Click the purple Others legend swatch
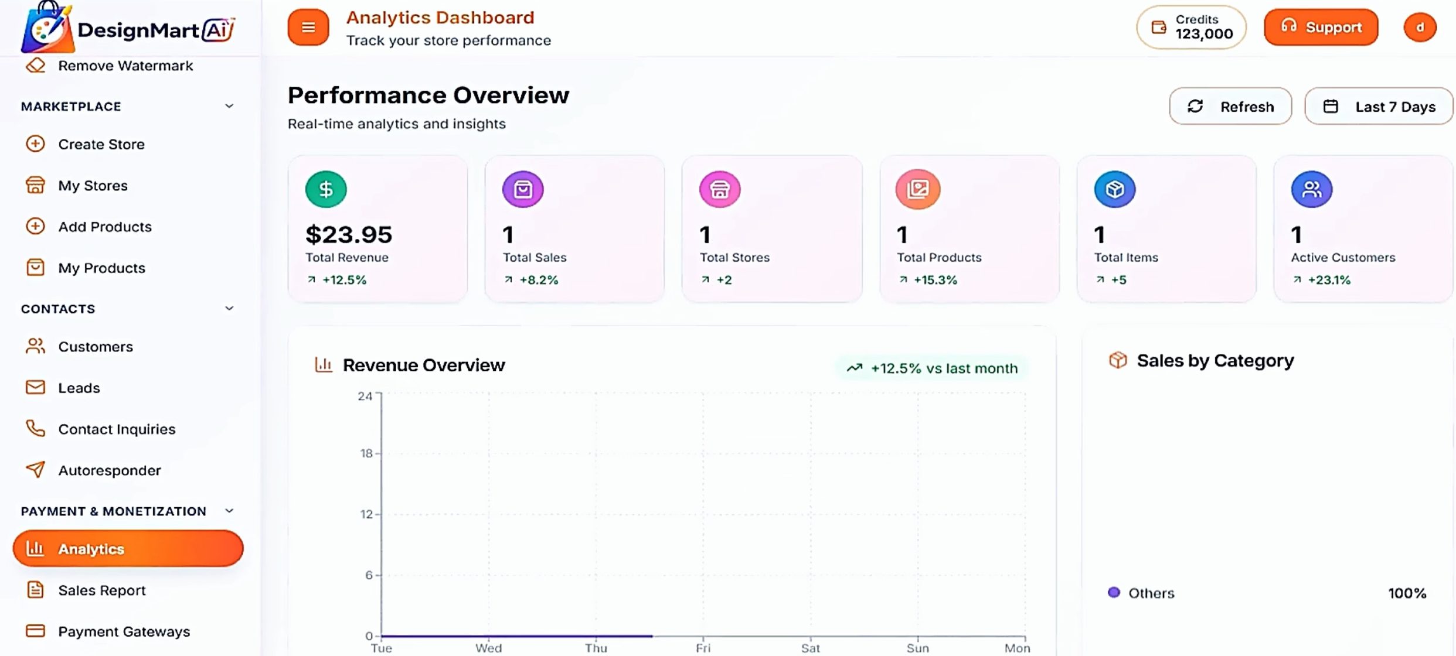The image size is (1456, 656). tap(1114, 592)
